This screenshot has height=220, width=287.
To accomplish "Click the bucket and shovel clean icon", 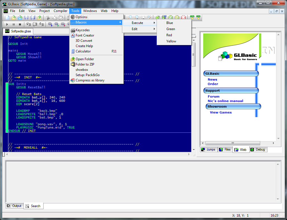I will [164, 18].
